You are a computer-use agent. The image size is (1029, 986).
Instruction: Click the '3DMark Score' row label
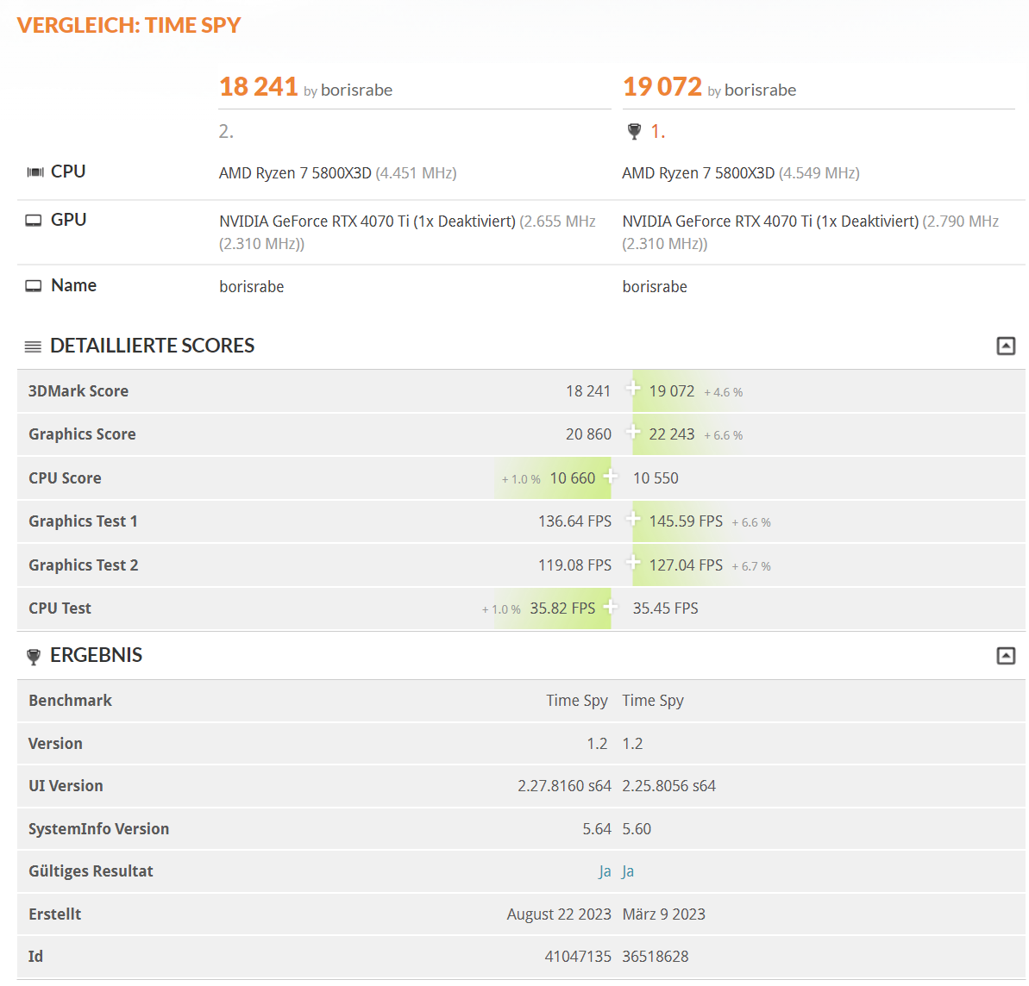pyautogui.click(x=78, y=390)
